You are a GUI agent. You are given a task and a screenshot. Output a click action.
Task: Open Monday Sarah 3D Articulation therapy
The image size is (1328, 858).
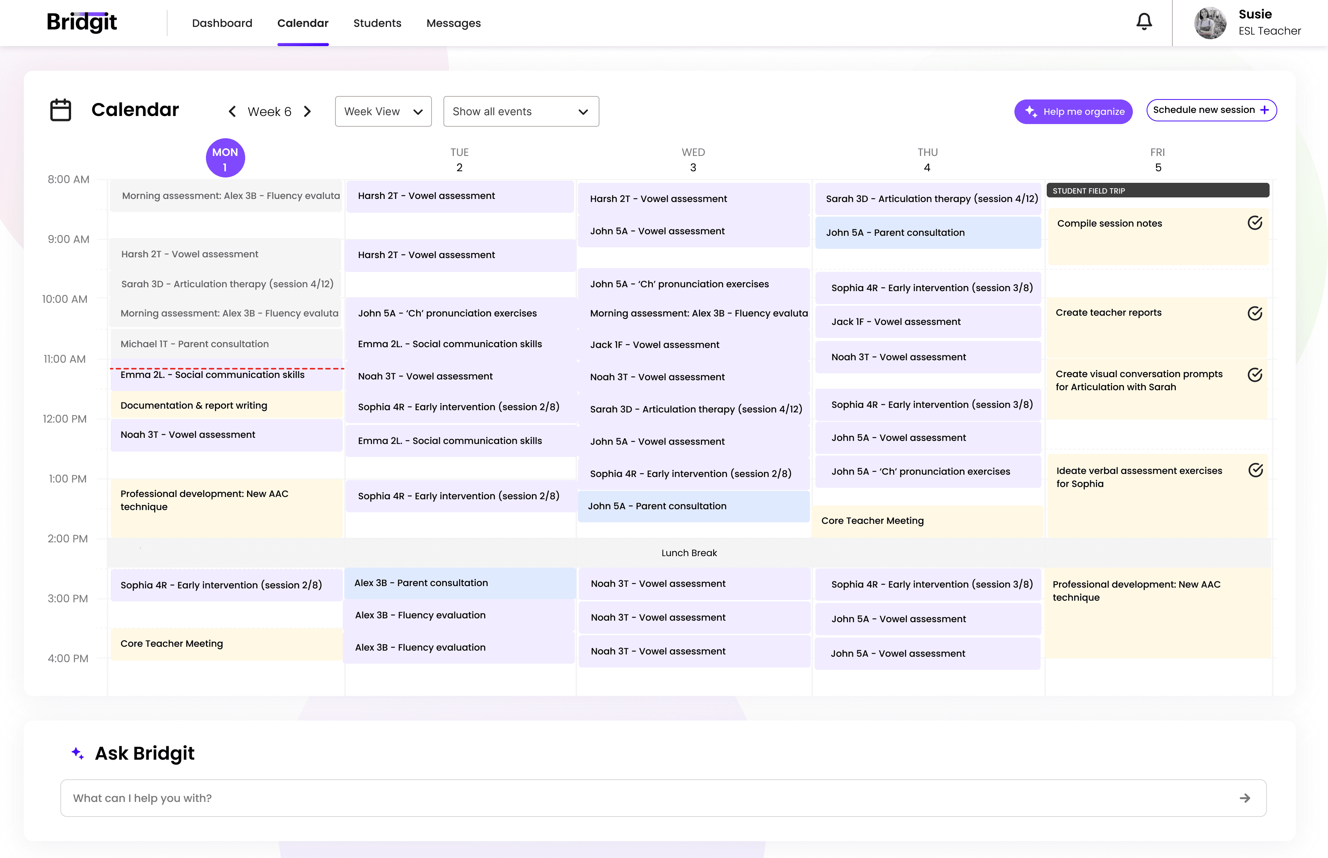point(226,284)
